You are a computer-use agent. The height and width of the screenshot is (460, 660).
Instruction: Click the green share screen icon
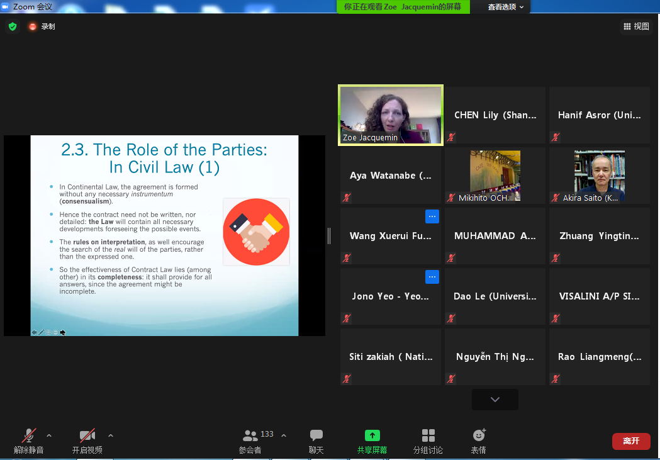[x=372, y=436]
